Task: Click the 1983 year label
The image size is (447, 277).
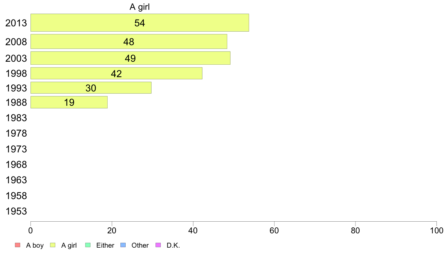Action: point(16,118)
